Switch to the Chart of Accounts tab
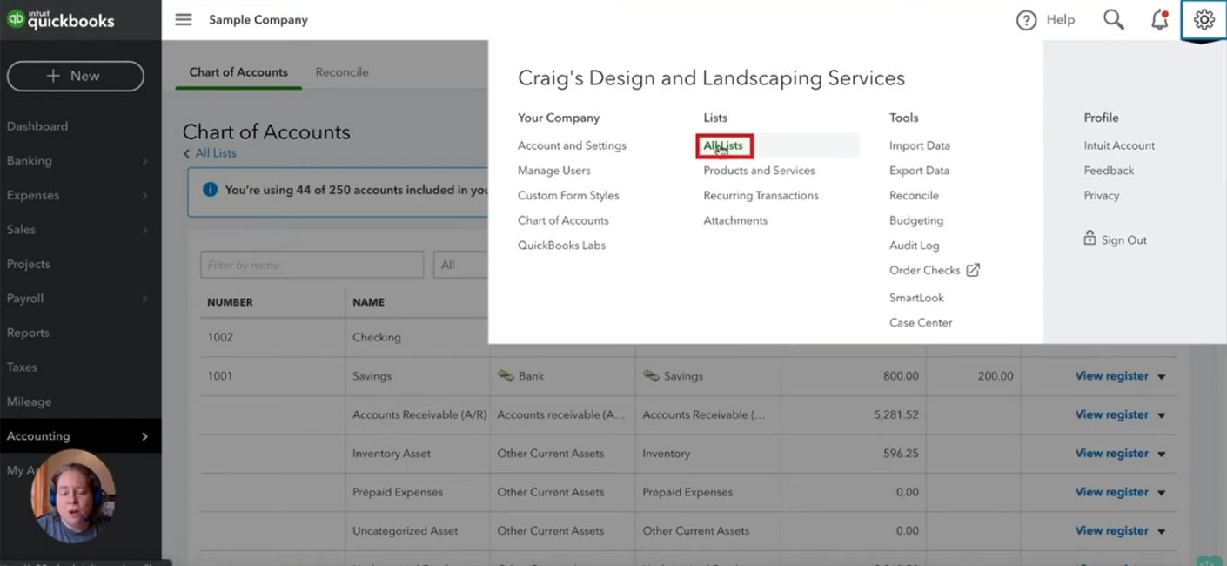Viewport: 1227px width, 566px height. (x=238, y=72)
